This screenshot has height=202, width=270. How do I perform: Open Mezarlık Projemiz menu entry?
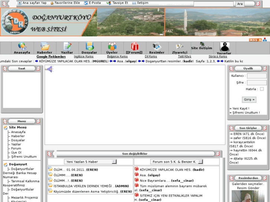[25, 198]
